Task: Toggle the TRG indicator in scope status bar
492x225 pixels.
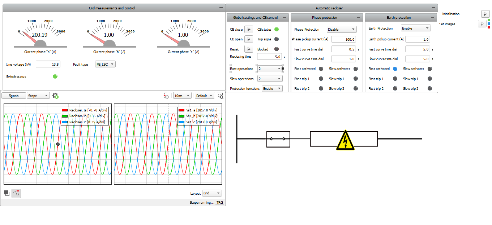Action: tap(220, 203)
